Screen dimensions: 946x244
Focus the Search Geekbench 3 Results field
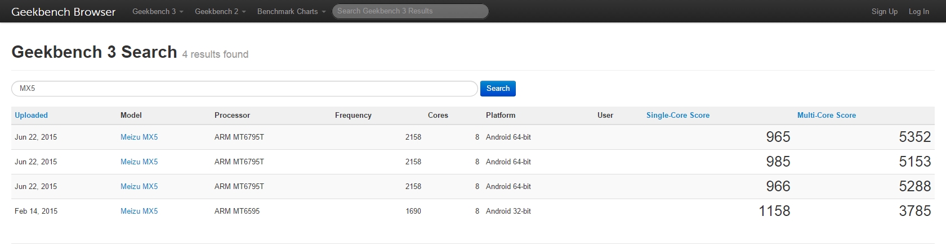(x=410, y=11)
